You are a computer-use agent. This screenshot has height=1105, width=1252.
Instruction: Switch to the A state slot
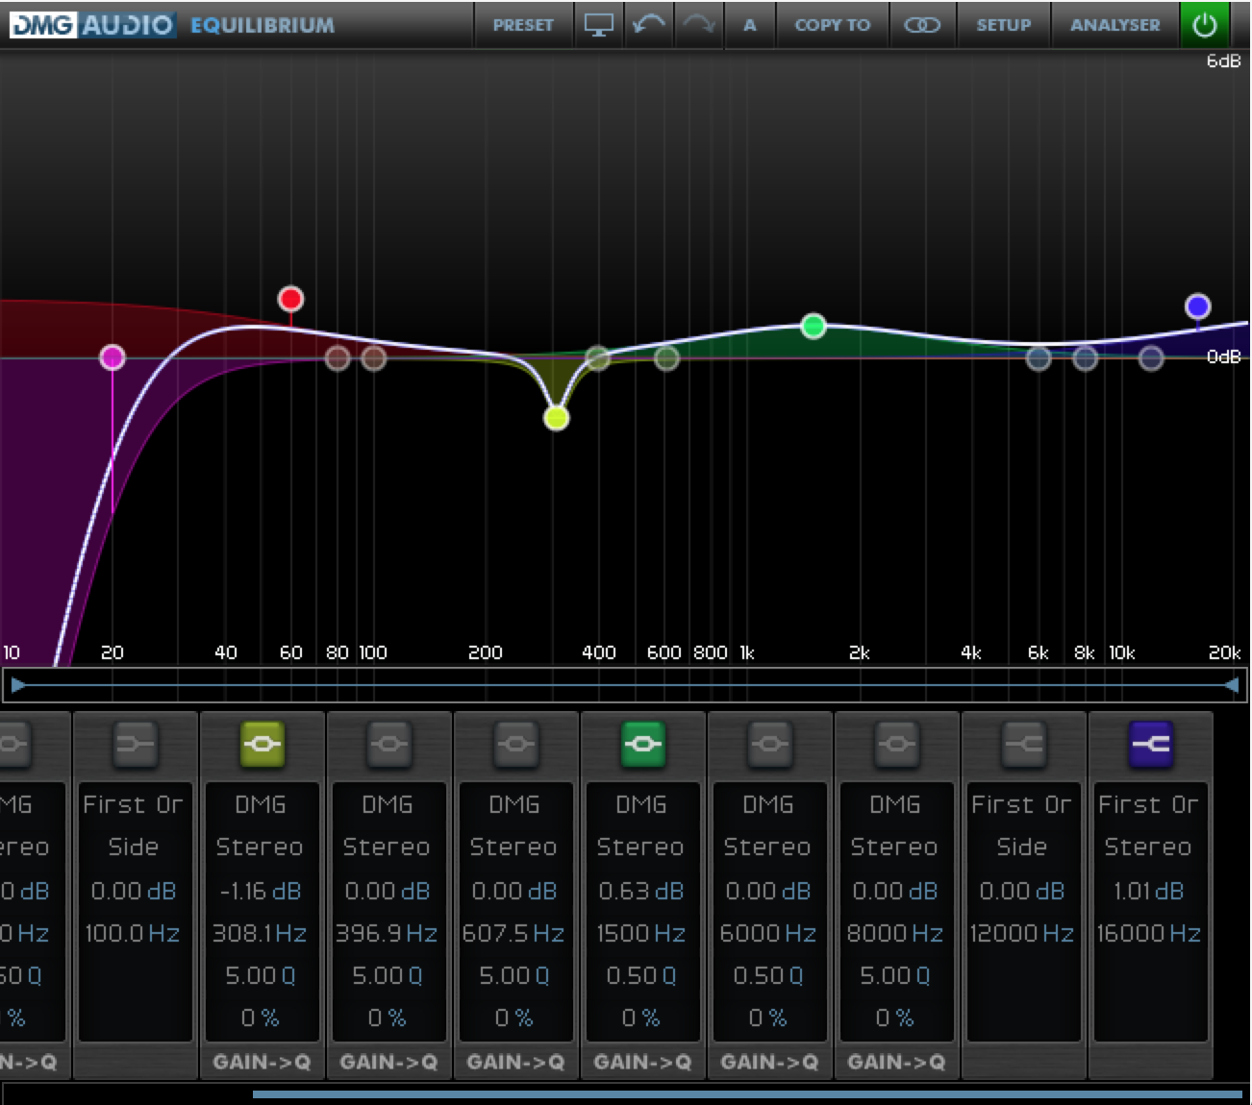click(750, 25)
